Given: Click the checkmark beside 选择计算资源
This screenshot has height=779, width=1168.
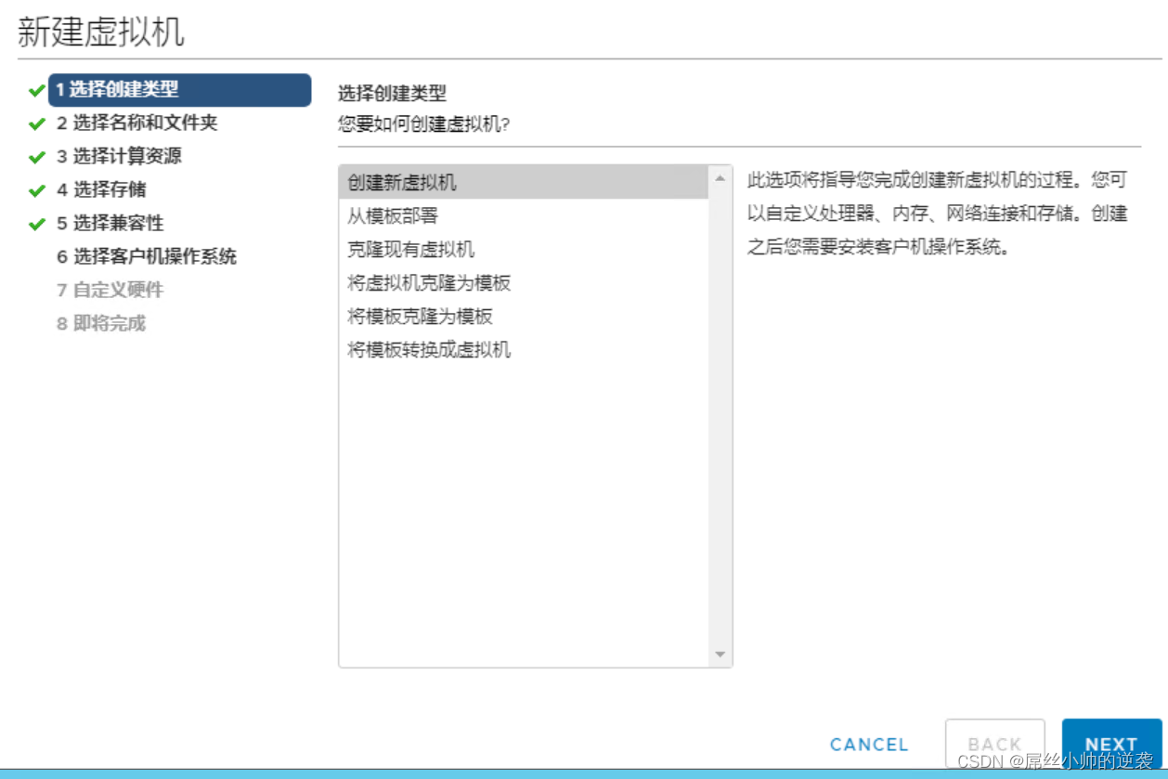Looking at the screenshot, I should pos(34,157).
